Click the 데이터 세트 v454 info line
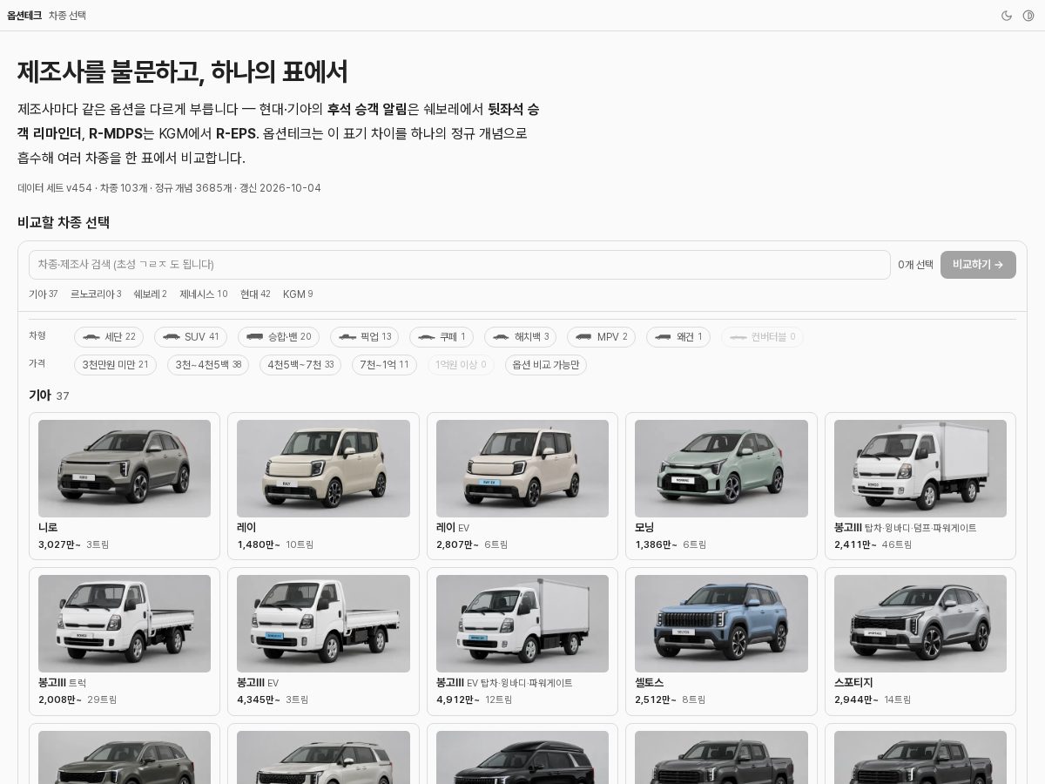This screenshot has height=784, width=1045. point(169,188)
